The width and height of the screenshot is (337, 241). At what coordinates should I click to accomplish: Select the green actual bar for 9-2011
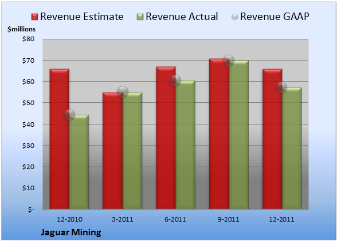click(x=239, y=135)
